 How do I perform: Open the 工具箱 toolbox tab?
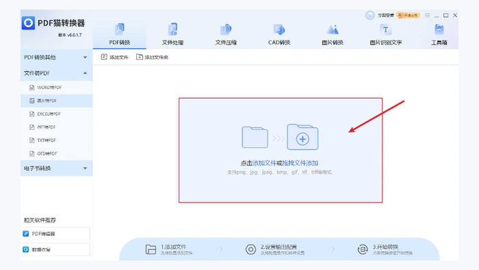pyautogui.click(x=439, y=34)
